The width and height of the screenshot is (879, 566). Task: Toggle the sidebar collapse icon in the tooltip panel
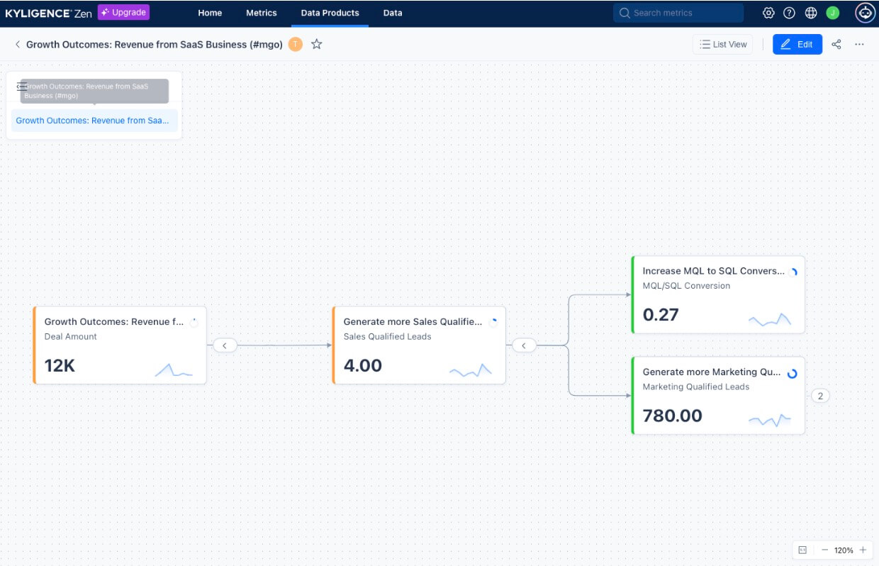[x=22, y=86]
